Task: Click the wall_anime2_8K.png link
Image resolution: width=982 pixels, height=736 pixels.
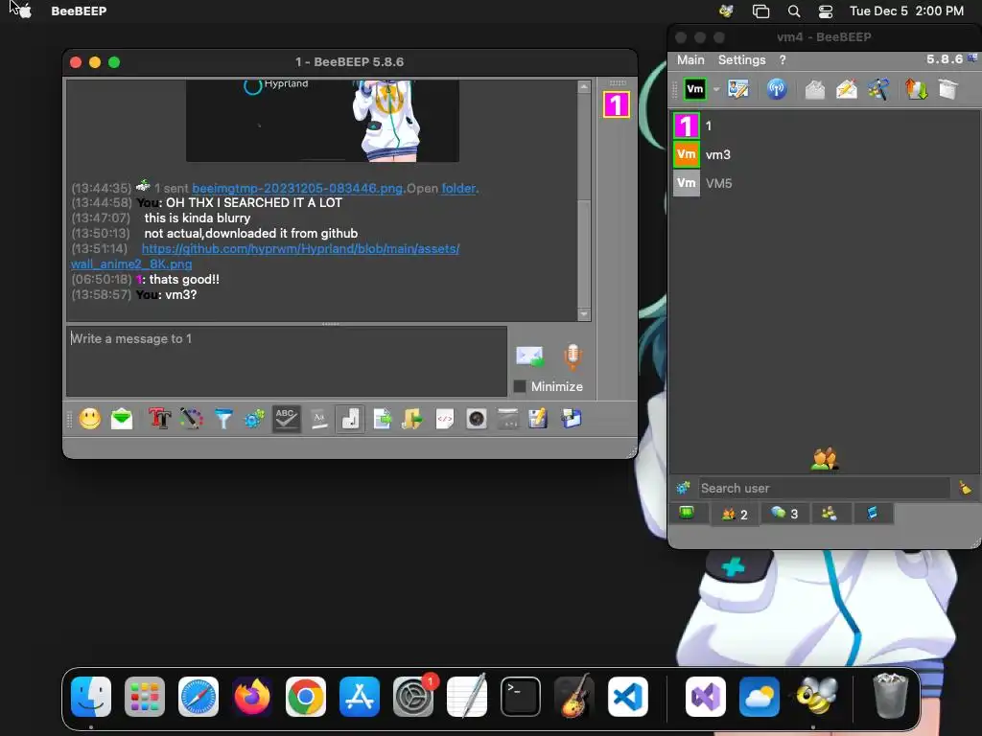Action: [131, 264]
